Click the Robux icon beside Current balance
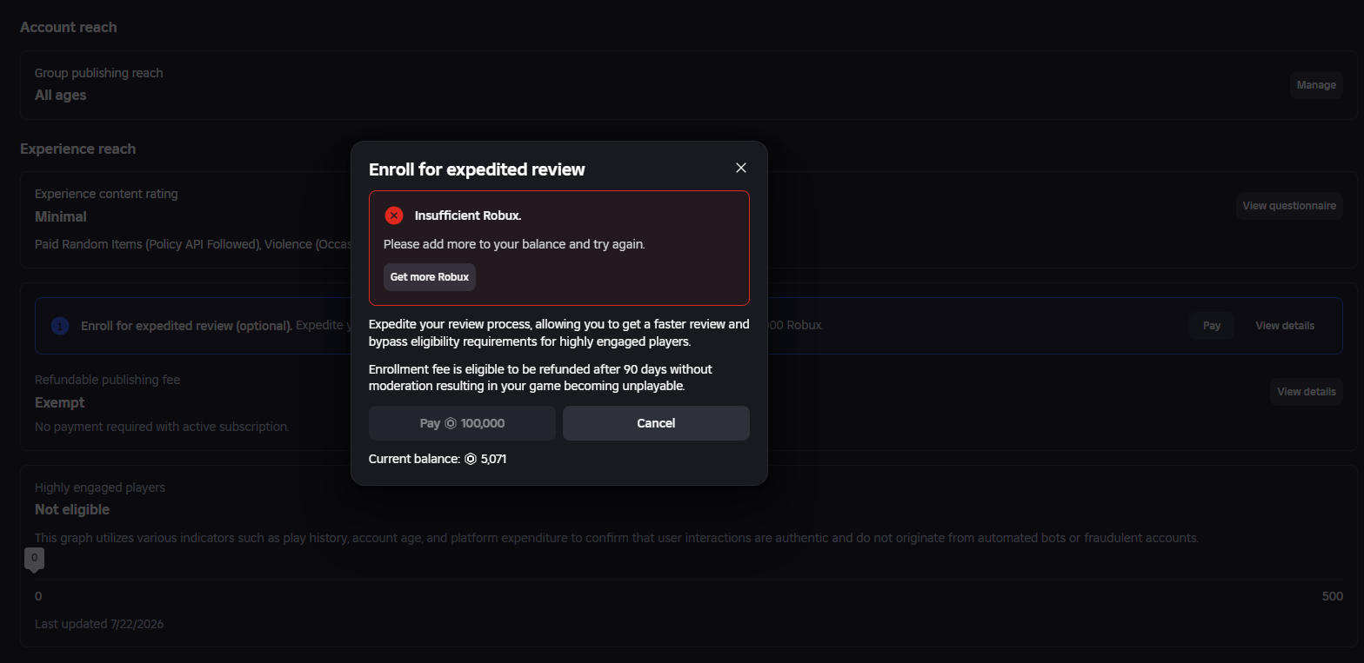Image resolution: width=1364 pixels, height=663 pixels. point(471,459)
